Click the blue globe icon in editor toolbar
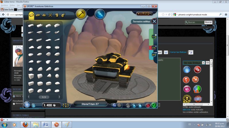The height and width of the screenshot is (128, 229). [x=166, y=52]
